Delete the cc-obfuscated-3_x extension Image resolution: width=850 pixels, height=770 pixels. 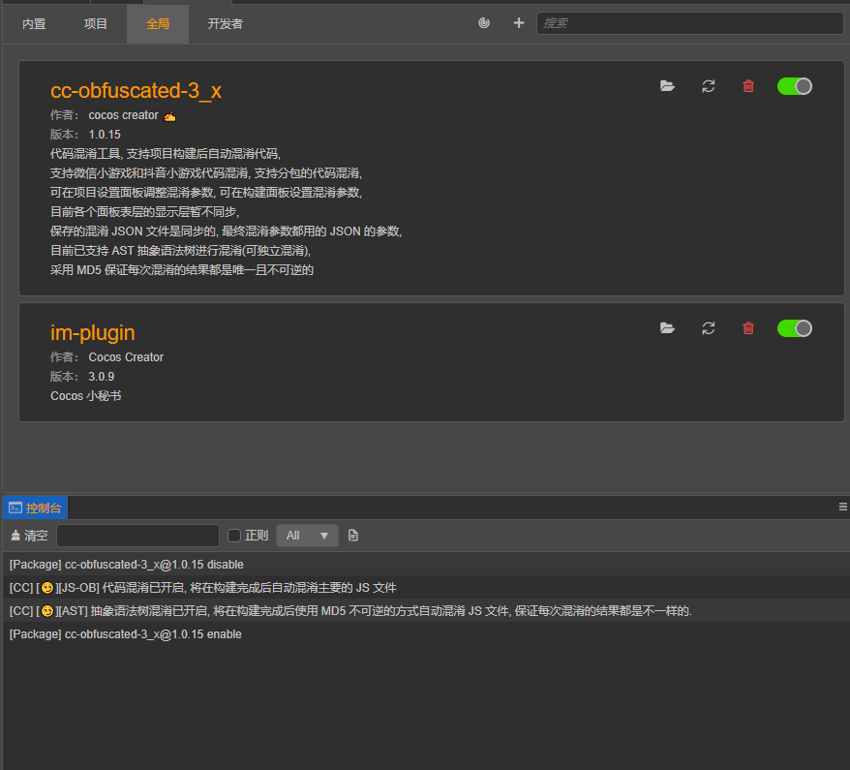pos(748,86)
